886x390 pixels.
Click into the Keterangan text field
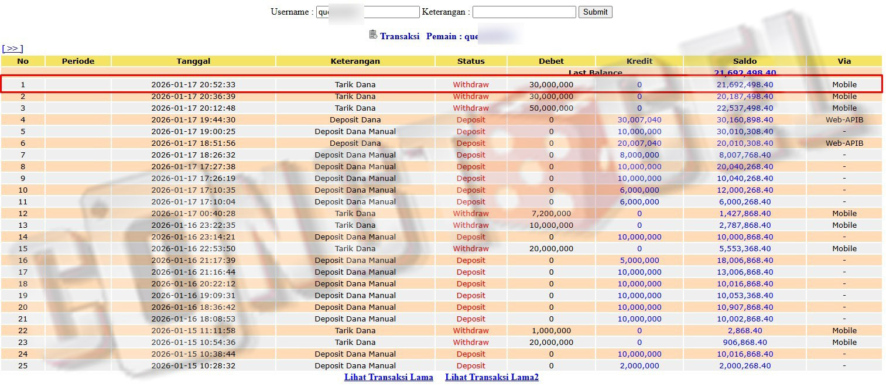click(524, 12)
